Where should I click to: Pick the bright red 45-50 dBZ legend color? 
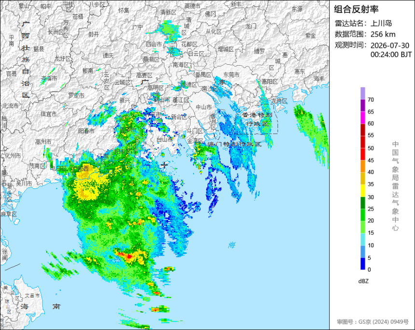click(x=362, y=154)
